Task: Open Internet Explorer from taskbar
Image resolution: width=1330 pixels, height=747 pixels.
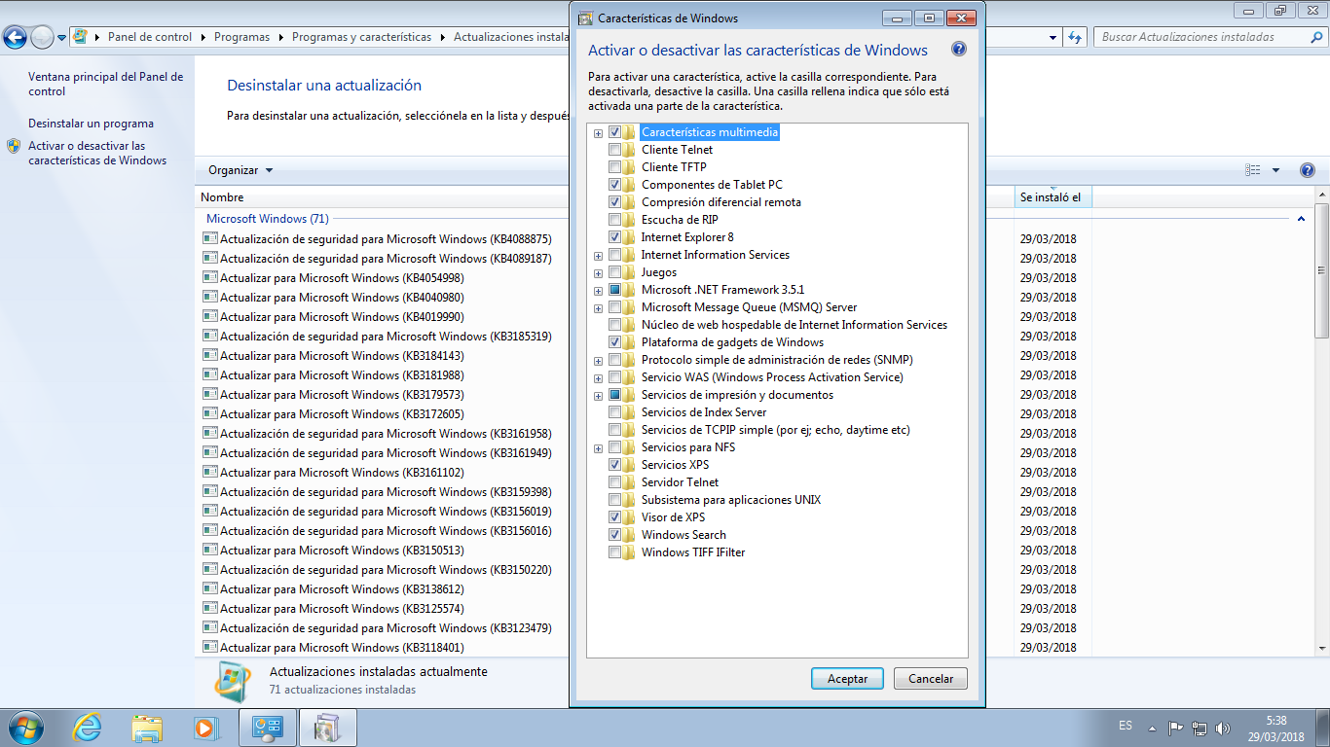Action: tap(88, 728)
